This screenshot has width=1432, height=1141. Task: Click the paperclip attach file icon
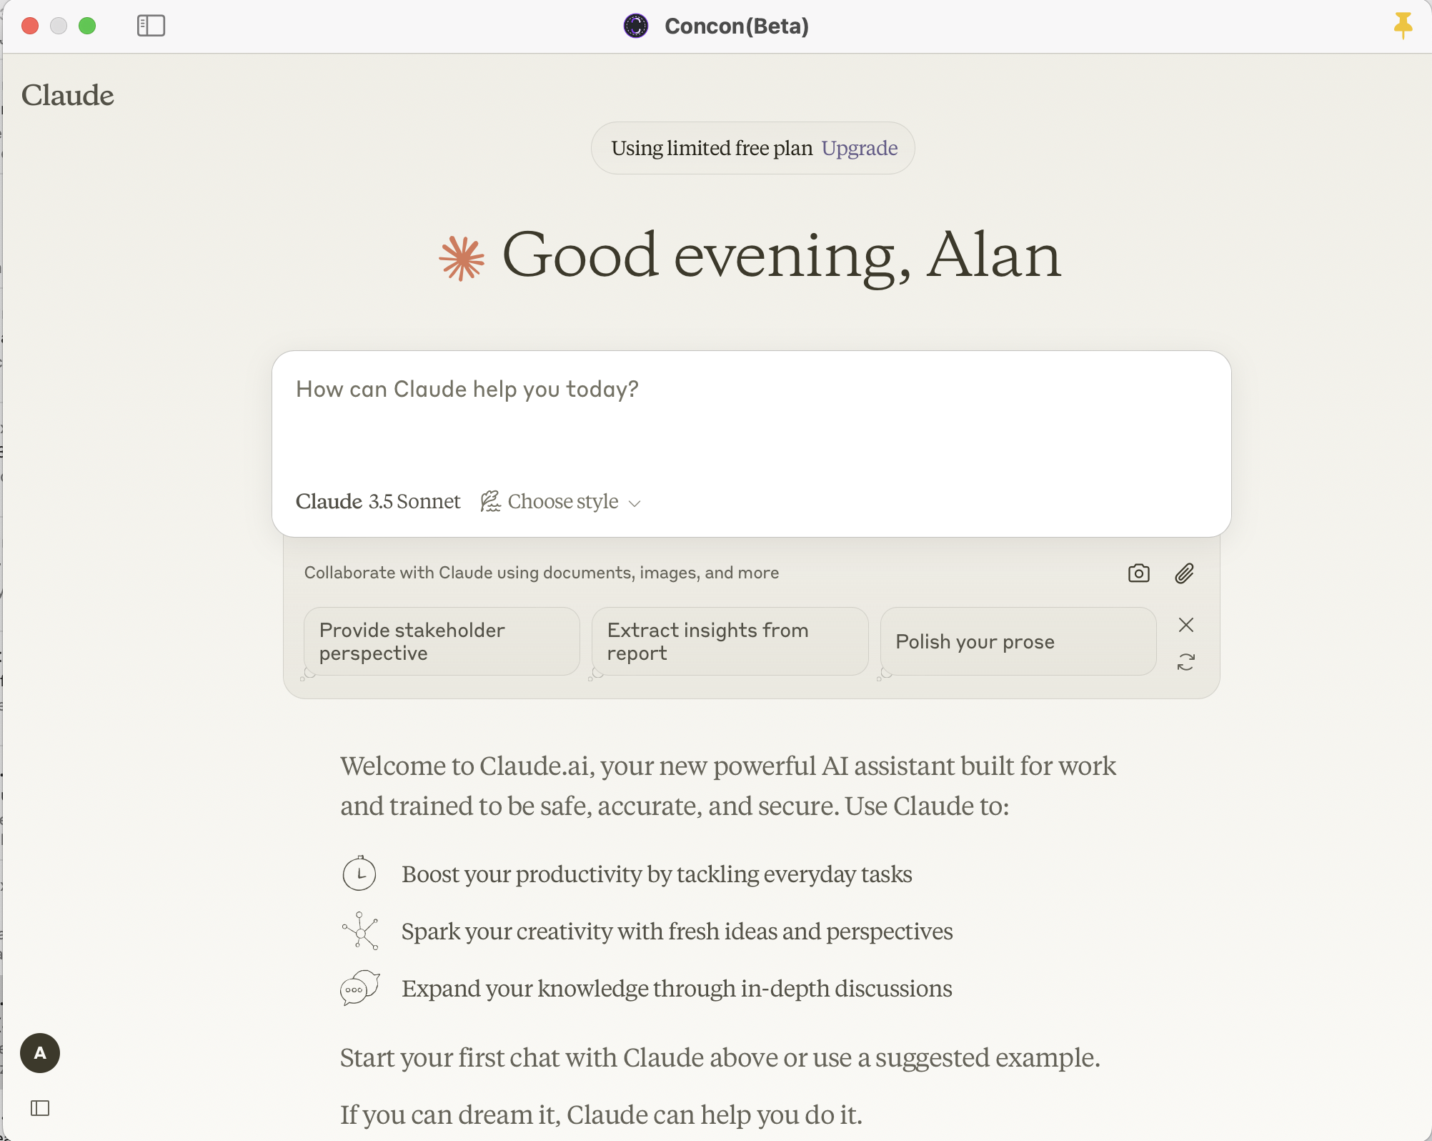(x=1184, y=573)
